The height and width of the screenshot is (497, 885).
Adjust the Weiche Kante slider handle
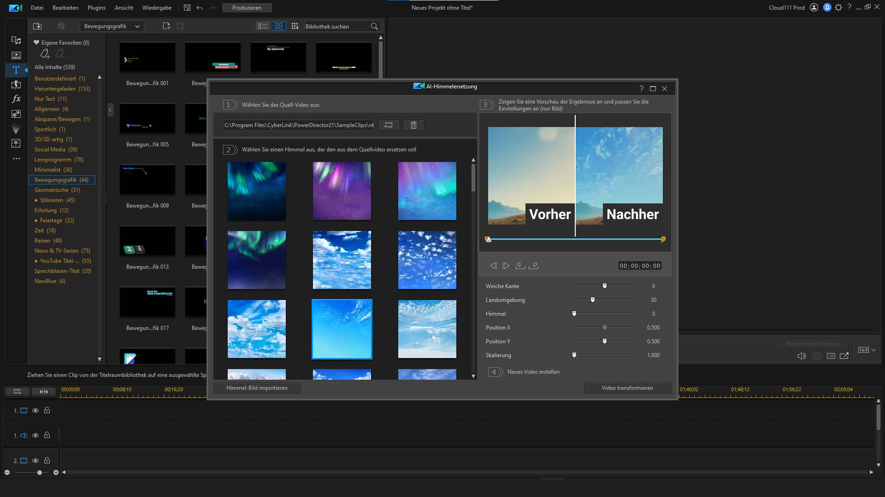[605, 286]
